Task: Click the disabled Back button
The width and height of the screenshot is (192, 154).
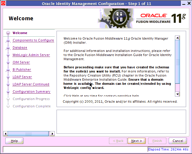Action: pyautogui.click(x=118, y=141)
